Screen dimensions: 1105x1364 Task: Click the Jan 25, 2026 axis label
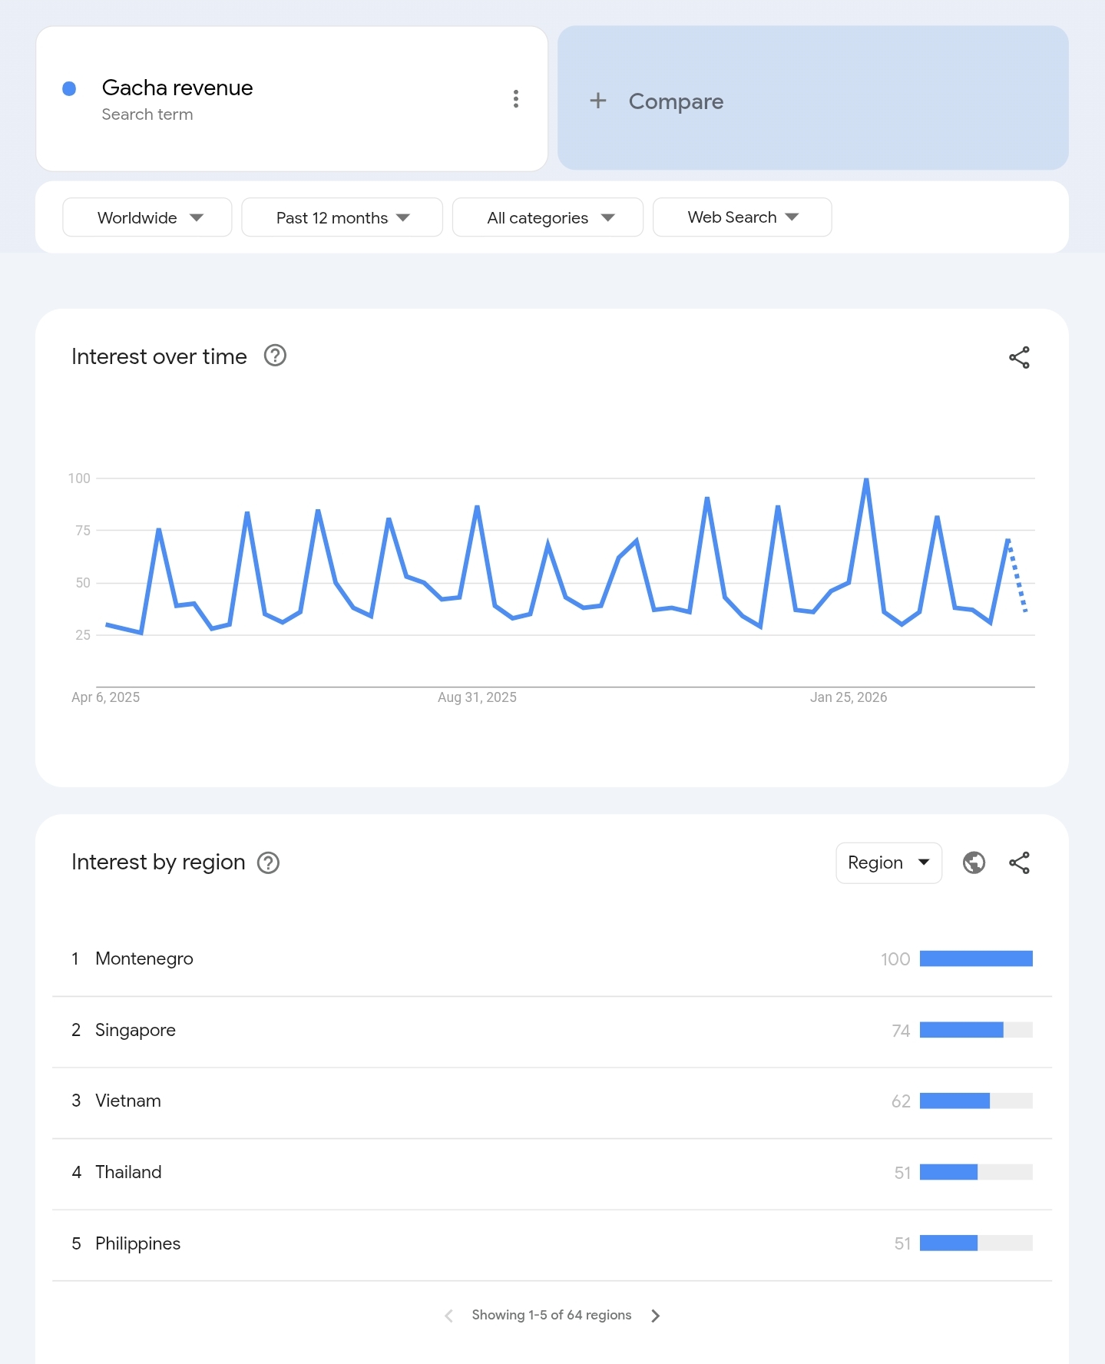point(849,697)
